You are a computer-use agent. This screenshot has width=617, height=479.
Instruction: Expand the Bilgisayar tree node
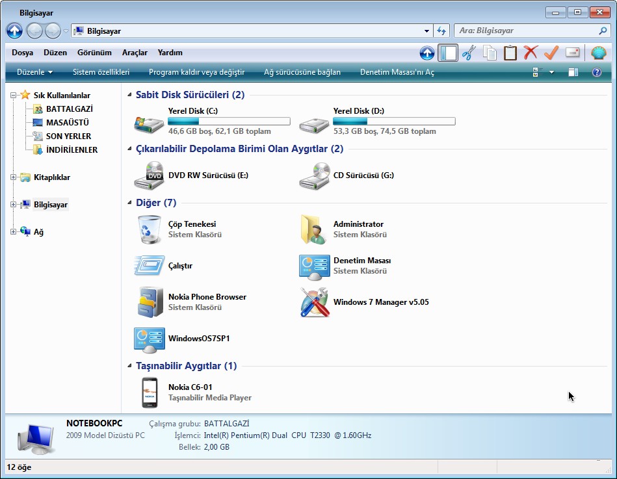point(14,205)
